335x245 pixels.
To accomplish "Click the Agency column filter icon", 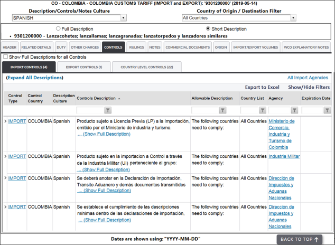I will pos(294,110).
